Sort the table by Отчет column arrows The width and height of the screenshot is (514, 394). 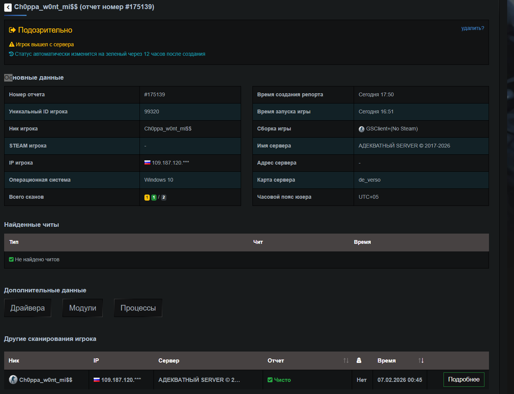coord(346,360)
